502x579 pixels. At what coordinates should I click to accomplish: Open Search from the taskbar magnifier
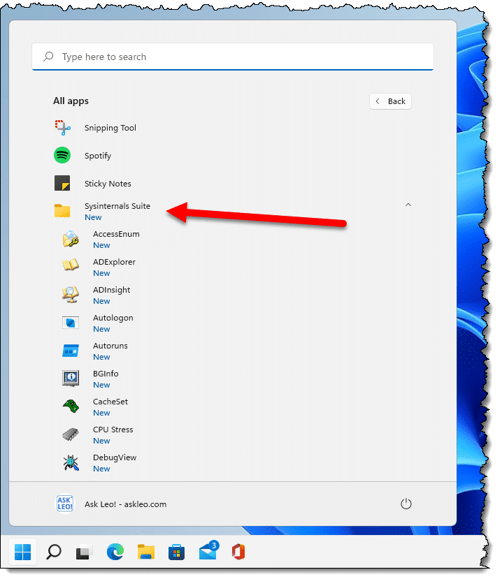click(x=54, y=552)
